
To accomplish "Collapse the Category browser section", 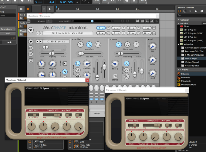I will point(178,69).
